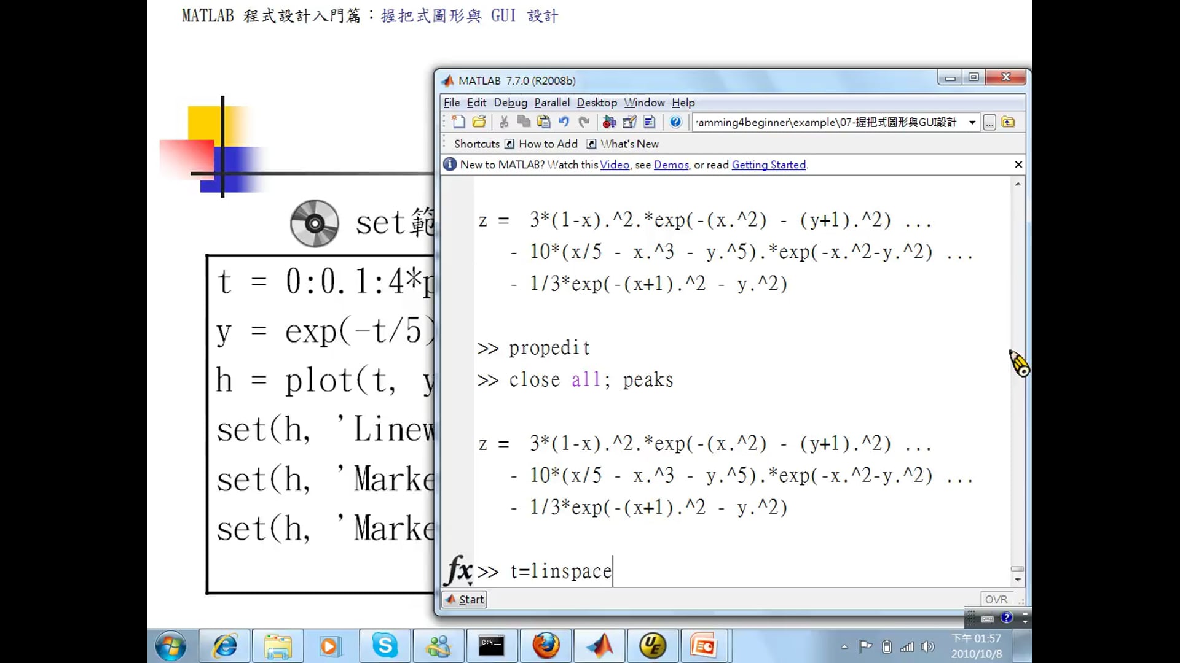Screen dimensions: 1180x663
Task: Open the Demos link in info bar
Action: (x=671, y=165)
